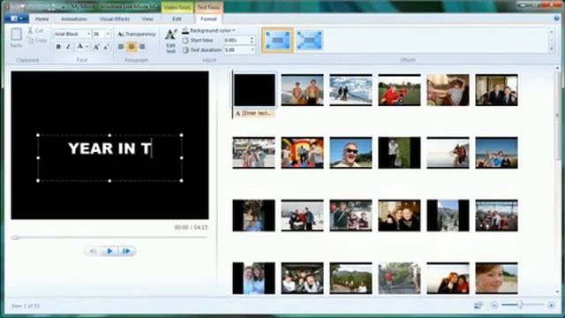Open the blue application menu button
Screen dimensions: 565x318
17,19
